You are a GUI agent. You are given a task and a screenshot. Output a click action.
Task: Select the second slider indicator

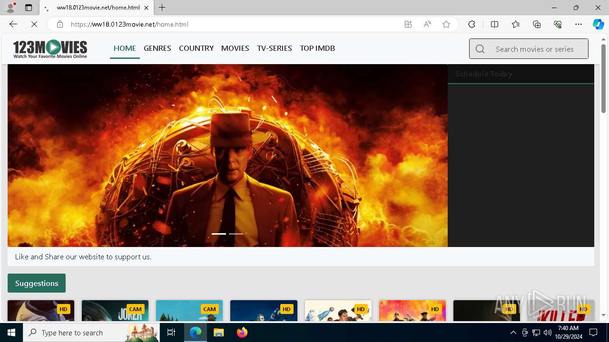[x=236, y=234]
